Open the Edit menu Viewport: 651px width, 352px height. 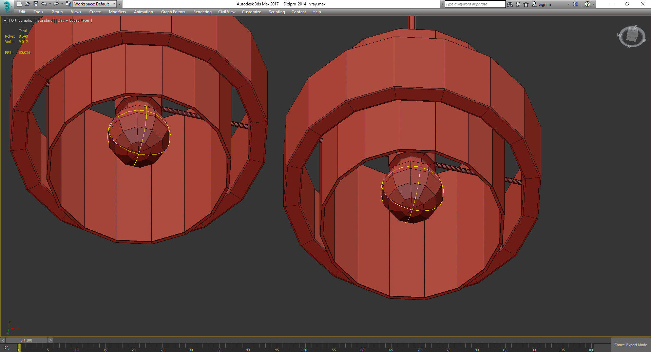[x=22, y=12]
